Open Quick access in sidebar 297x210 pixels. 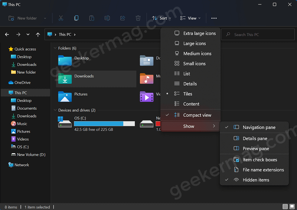[x=22, y=49]
